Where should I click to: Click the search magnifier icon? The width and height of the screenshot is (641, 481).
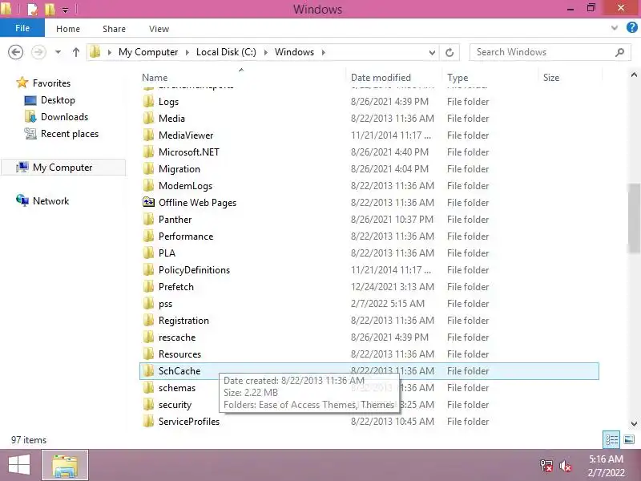pyautogui.click(x=619, y=52)
